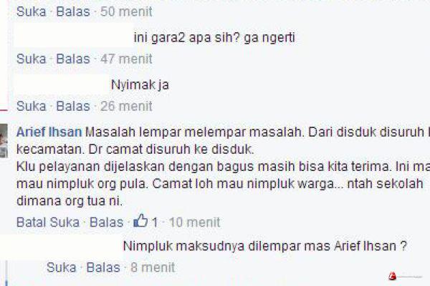The width and height of the screenshot is (430, 286).
Task: Like the 'ini gara2 apa sih' comment
Action: coord(31,59)
